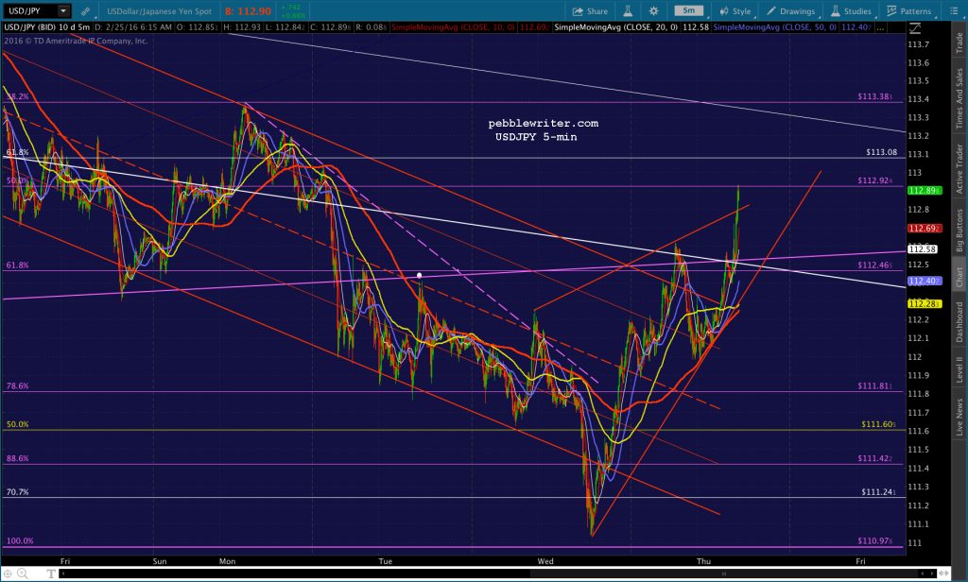The height and width of the screenshot is (582, 968).
Task: Open the Patterns menu
Action: tap(909, 11)
